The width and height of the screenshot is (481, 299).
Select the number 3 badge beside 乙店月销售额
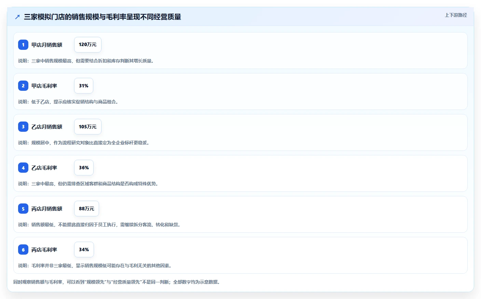coord(23,127)
